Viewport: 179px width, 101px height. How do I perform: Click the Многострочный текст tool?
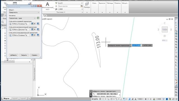[48, 6]
